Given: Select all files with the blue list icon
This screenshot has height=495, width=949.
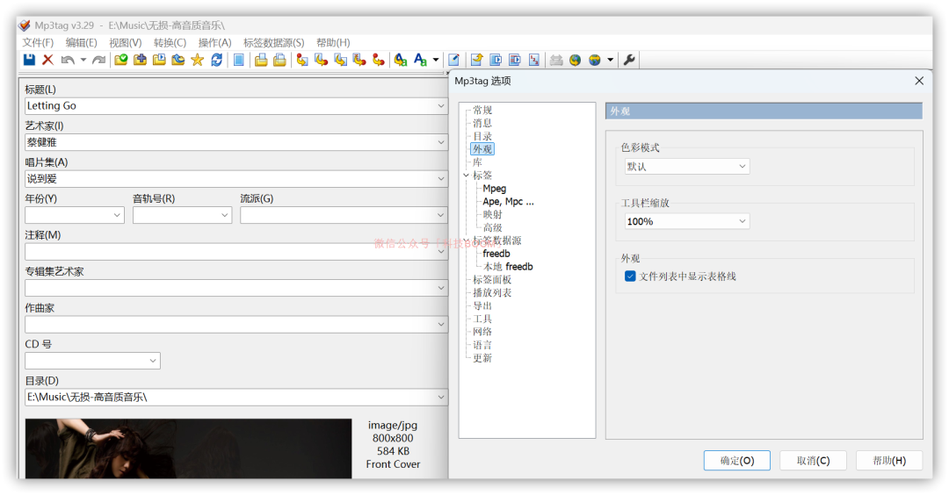Looking at the screenshot, I should (x=239, y=59).
